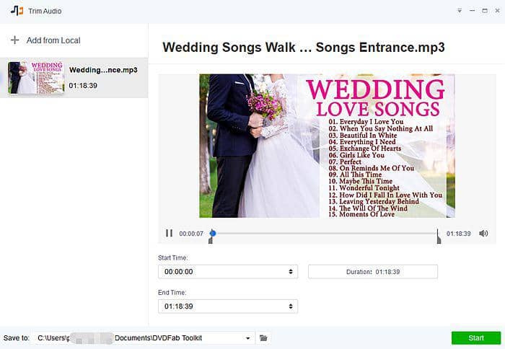Click the Trim Audio app logo
Image resolution: width=505 pixels, height=349 pixels.
tap(17, 11)
